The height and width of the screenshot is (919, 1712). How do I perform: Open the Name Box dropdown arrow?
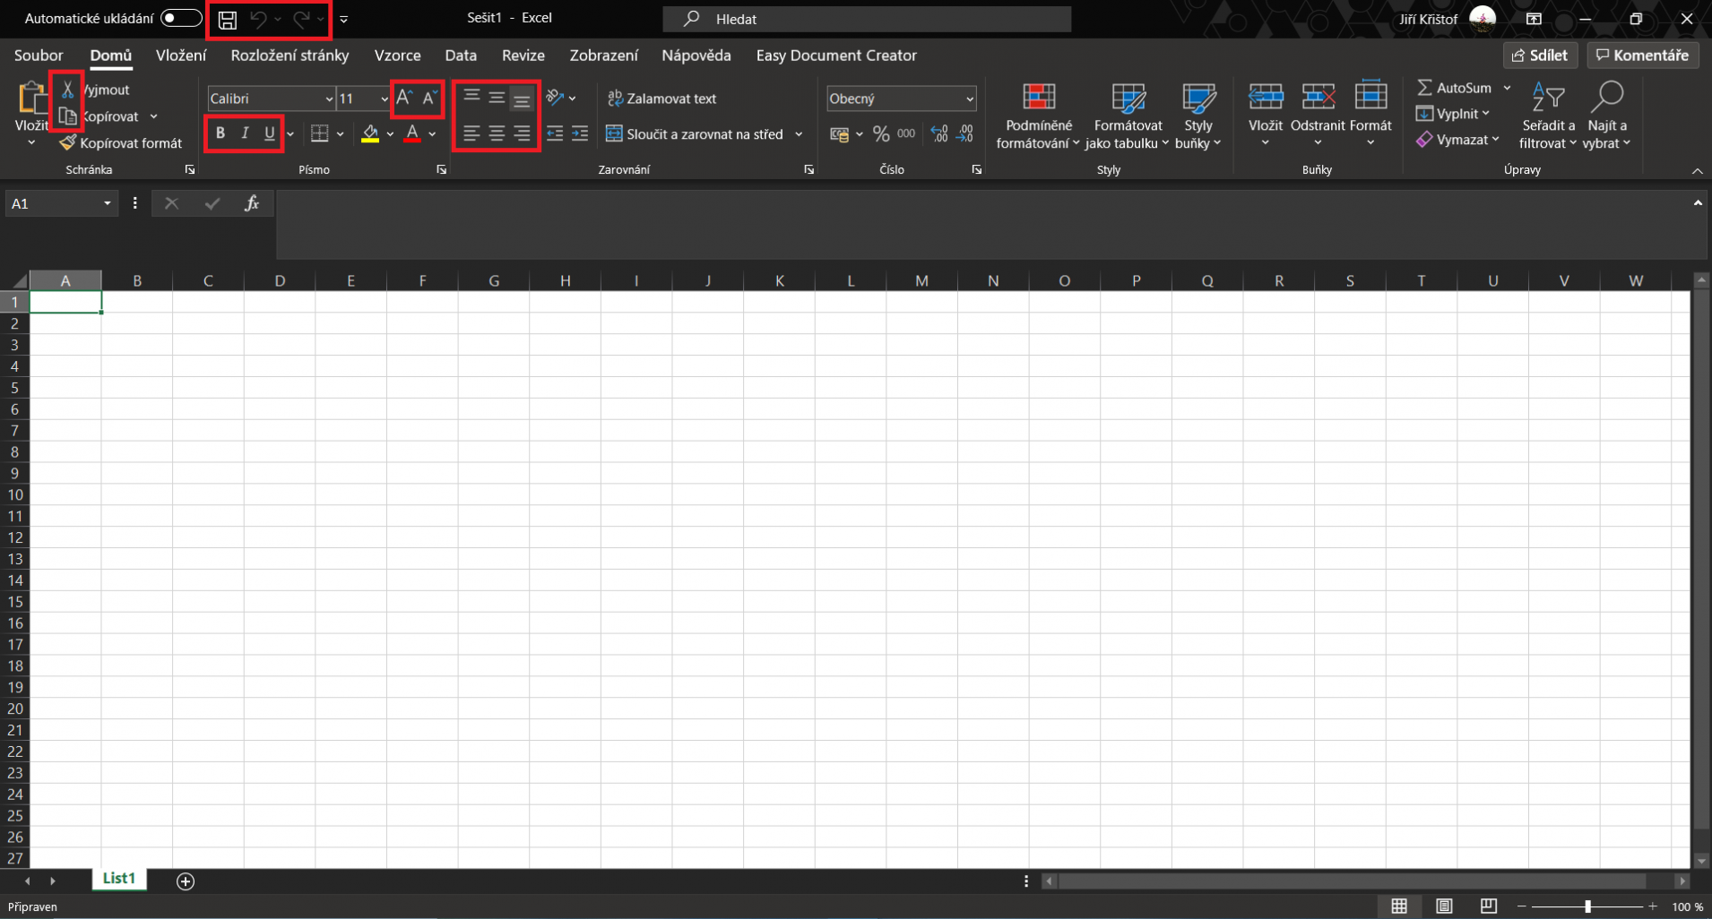(x=108, y=203)
